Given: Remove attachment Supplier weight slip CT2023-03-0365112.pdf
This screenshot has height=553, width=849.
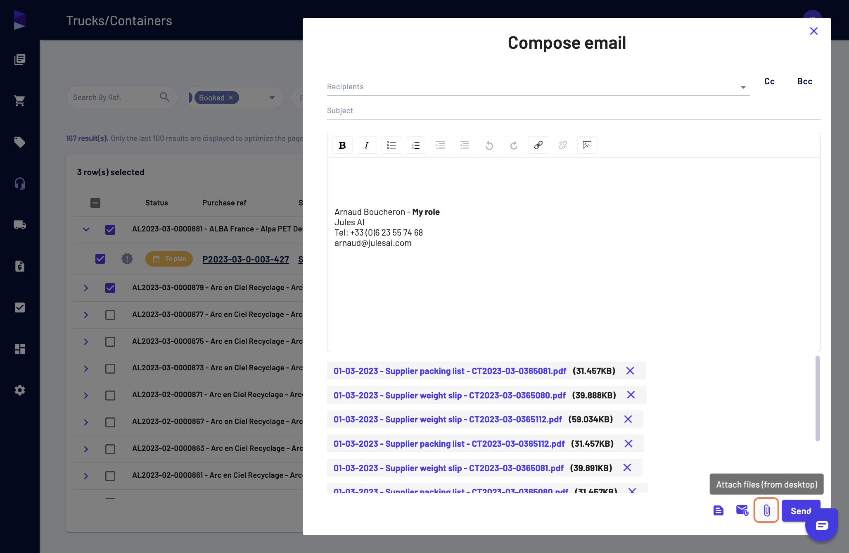Looking at the screenshot, I should pyautogui.click(x=628, y=419).
